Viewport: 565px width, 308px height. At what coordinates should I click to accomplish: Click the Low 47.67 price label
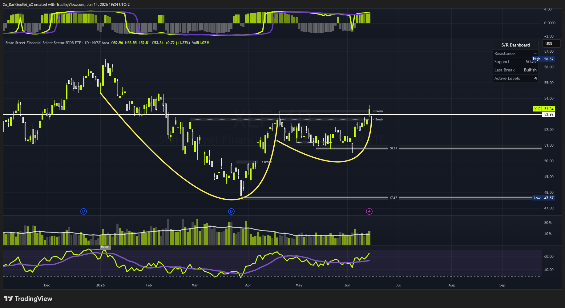click(x=544, y=198)
